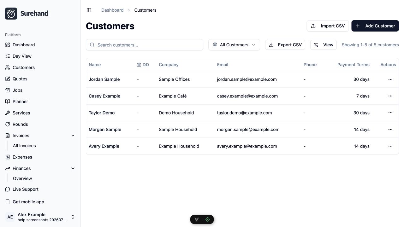Click jordan.sample@example.com email cell
The height and width of the screenshot is (227, 404).
(247, 79)
